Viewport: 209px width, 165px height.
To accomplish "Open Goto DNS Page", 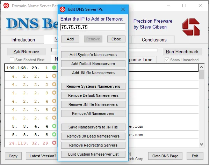I will (x=165, y=156).
